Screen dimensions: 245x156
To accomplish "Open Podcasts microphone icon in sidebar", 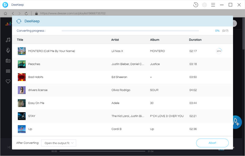I will tap(8, 50).
